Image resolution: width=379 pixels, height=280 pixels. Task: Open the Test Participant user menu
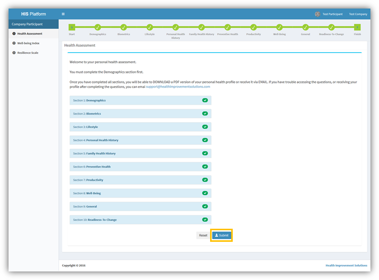(x=329, y=14)
